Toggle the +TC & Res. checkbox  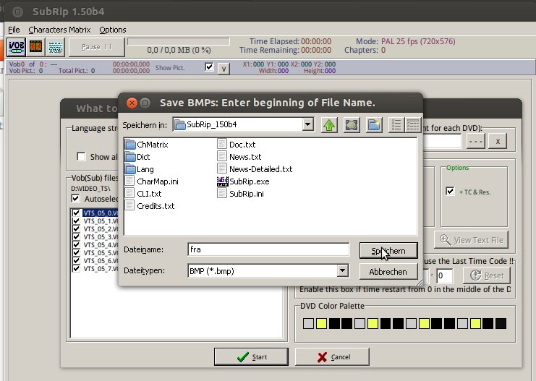(450, 191)
